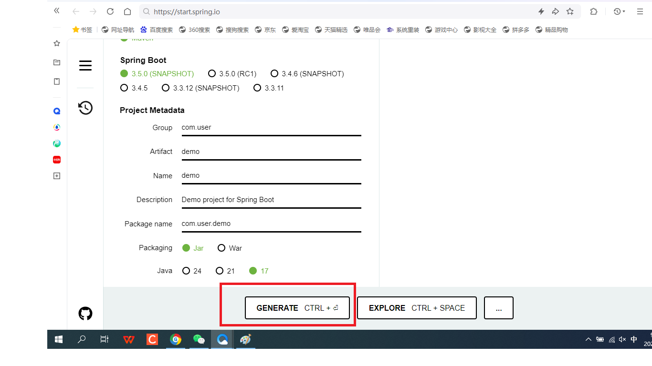Viewport: 652px width, 366px height.
Task: Click the Group field with com.user
Action: (271, 128)
